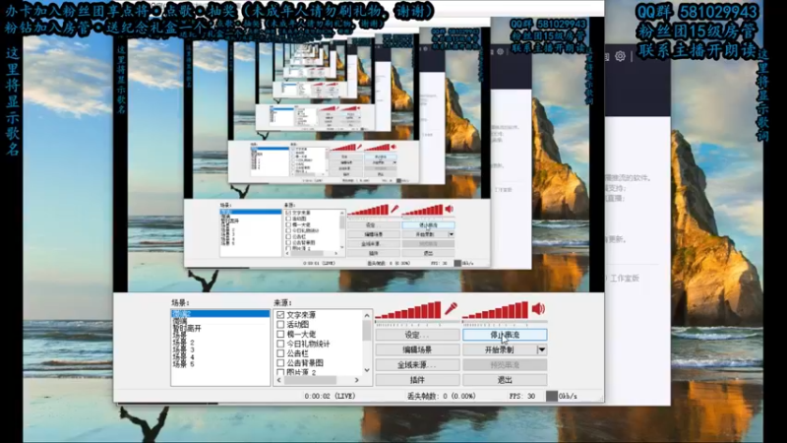Click the 0:00:02 (LIVE) status timer
This screenshot has width=787, height=443.
(330, 396)
